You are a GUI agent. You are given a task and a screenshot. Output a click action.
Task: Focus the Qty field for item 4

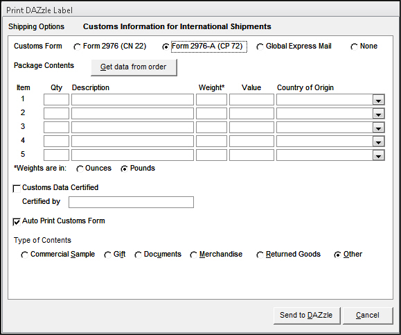tap(56, 141)
